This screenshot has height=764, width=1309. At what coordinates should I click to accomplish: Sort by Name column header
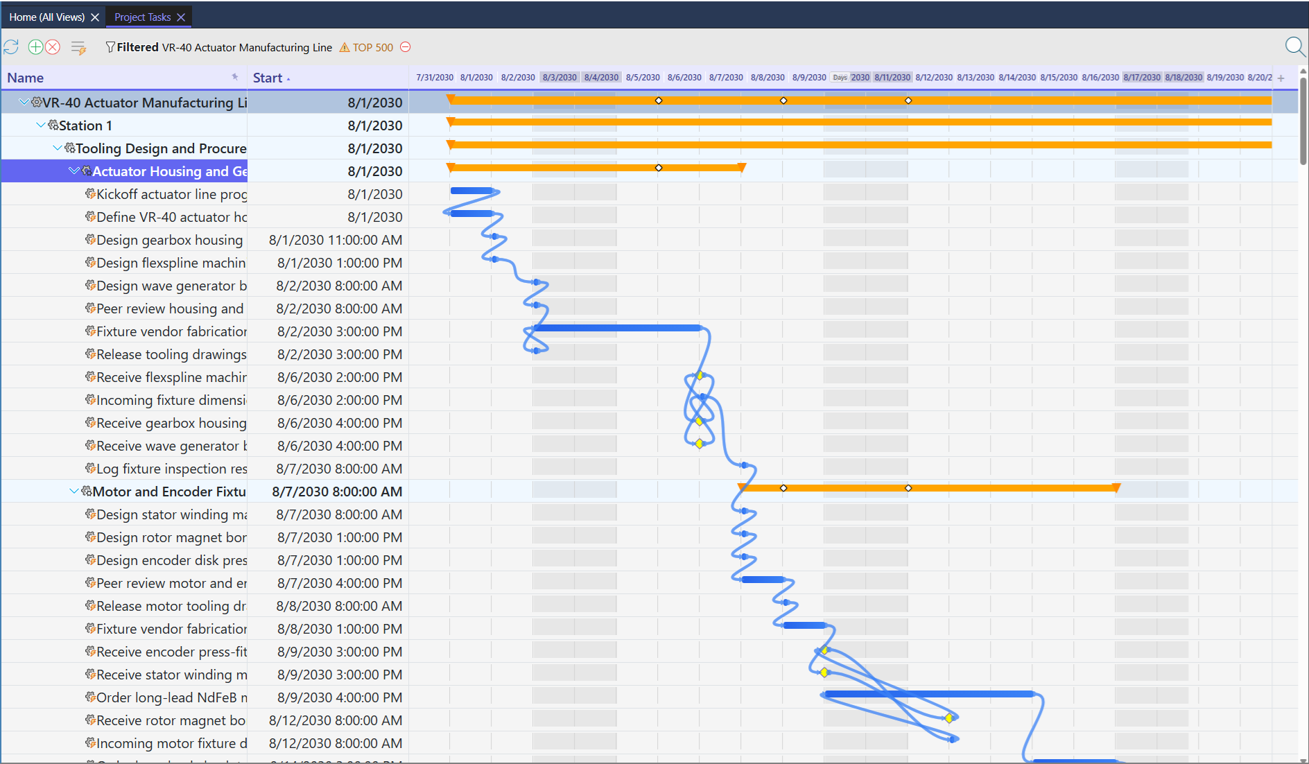pyautogui.click(x=26, y=78)
